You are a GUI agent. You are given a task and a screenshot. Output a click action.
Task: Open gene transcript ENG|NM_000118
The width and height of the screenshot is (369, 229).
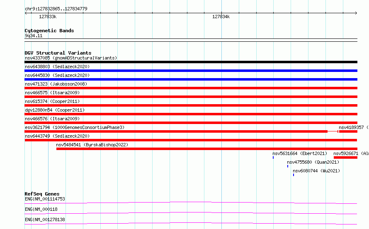point(41,209)
